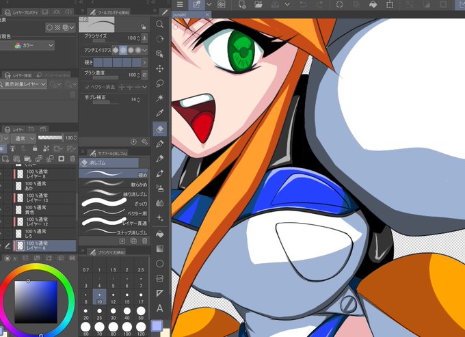
Task: Delete sub tool via trash icon
Action: pos(145,241)
